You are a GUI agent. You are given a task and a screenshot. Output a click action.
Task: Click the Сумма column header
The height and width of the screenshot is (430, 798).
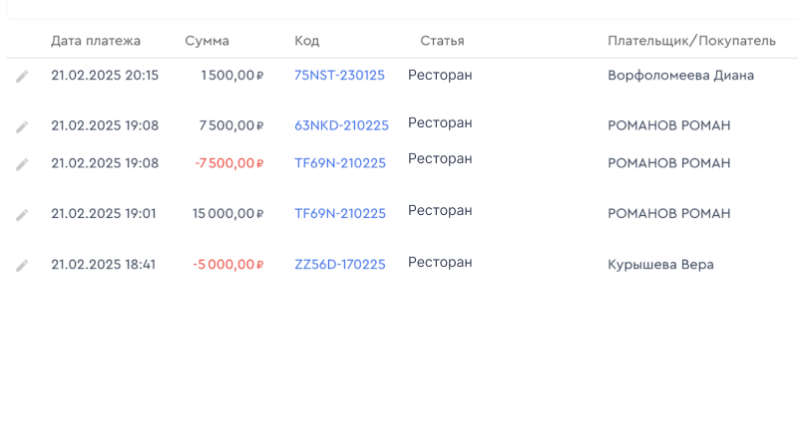(x=206, y=41)
